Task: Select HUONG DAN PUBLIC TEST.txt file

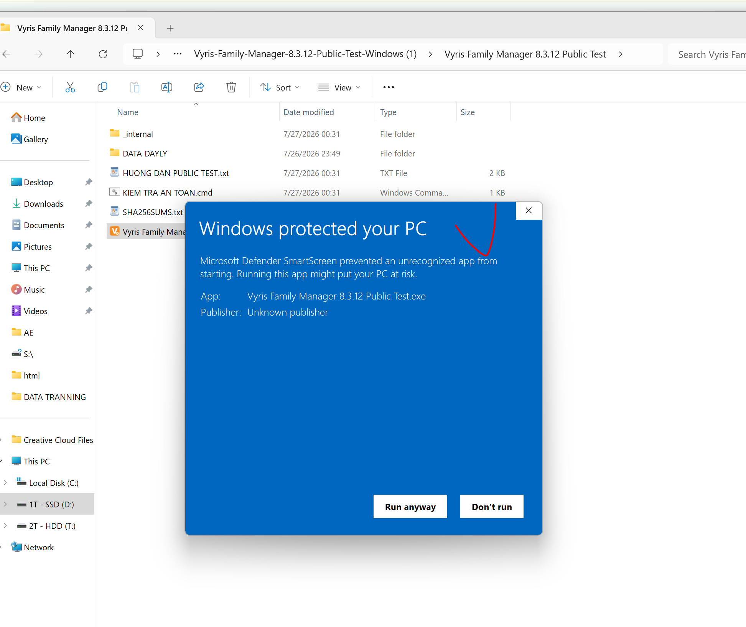Action: tap(176, 173)
